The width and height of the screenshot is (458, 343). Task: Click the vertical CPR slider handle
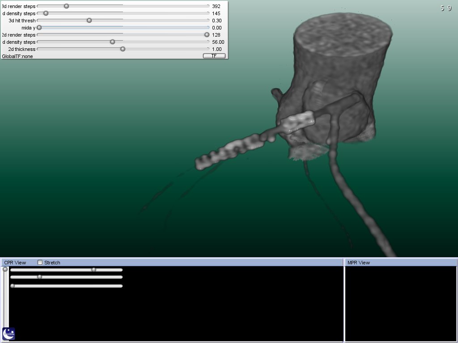5,269
